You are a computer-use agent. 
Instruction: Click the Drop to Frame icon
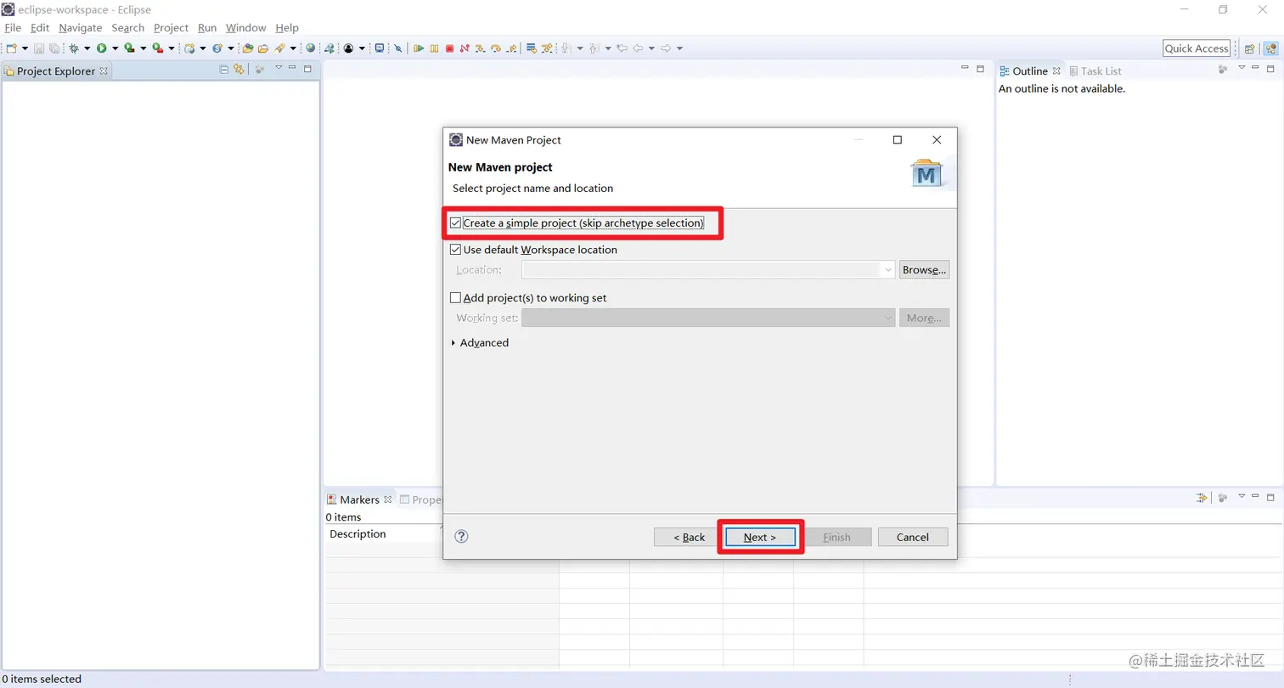tap(531, 48)
